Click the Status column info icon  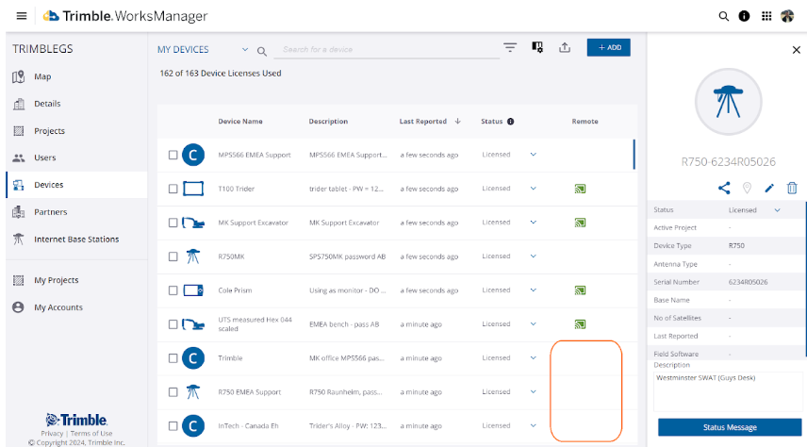[511, 122]
